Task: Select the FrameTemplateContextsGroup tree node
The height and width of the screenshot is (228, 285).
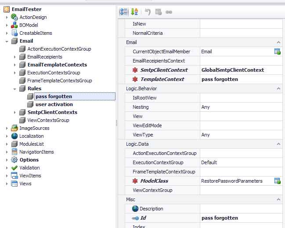Action: tap(59, 81)
